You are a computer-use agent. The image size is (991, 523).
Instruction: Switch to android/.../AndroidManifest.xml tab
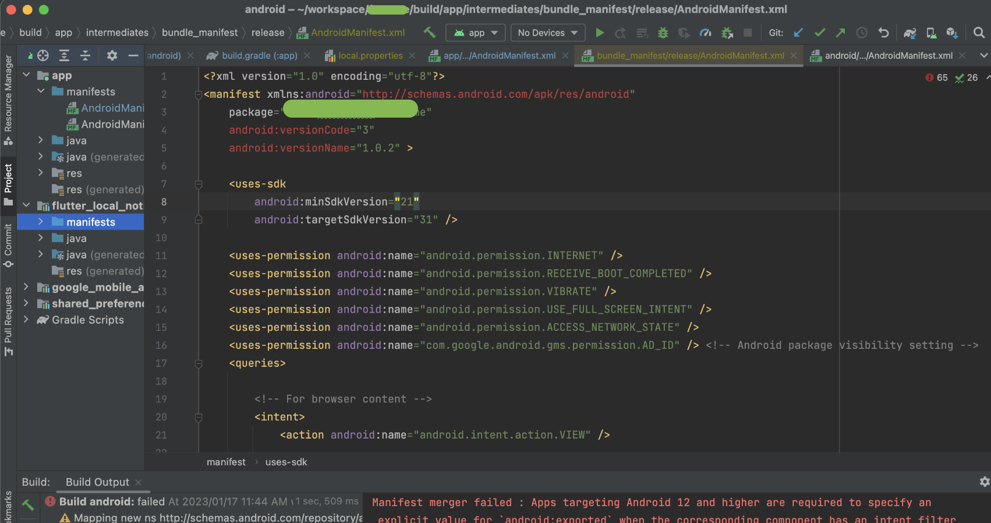point(889,55)
